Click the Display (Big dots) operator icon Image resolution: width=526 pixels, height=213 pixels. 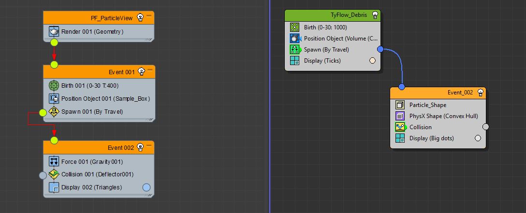tap(400, 138)
